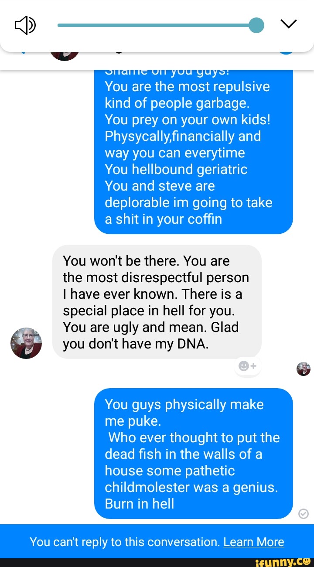
Task: Set volume to the middle of the slider track
Action: pyautogui.click(x=157, y=25)
